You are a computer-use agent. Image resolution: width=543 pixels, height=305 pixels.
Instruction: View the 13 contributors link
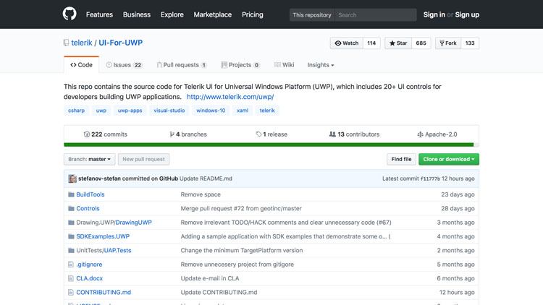point(354,134)
